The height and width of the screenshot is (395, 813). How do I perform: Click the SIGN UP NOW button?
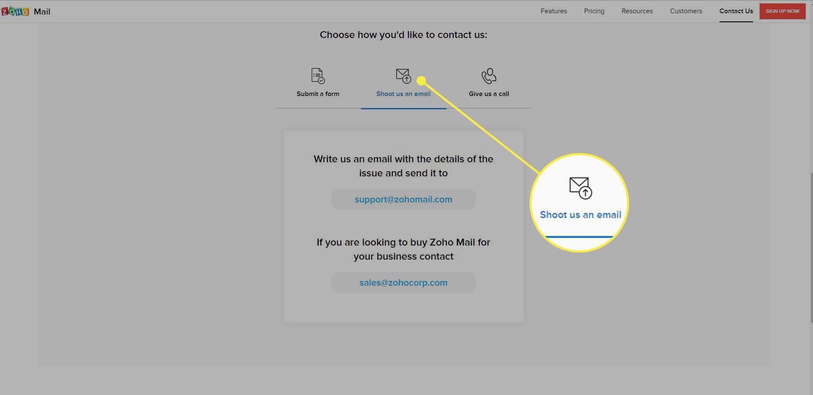point(782,11)
